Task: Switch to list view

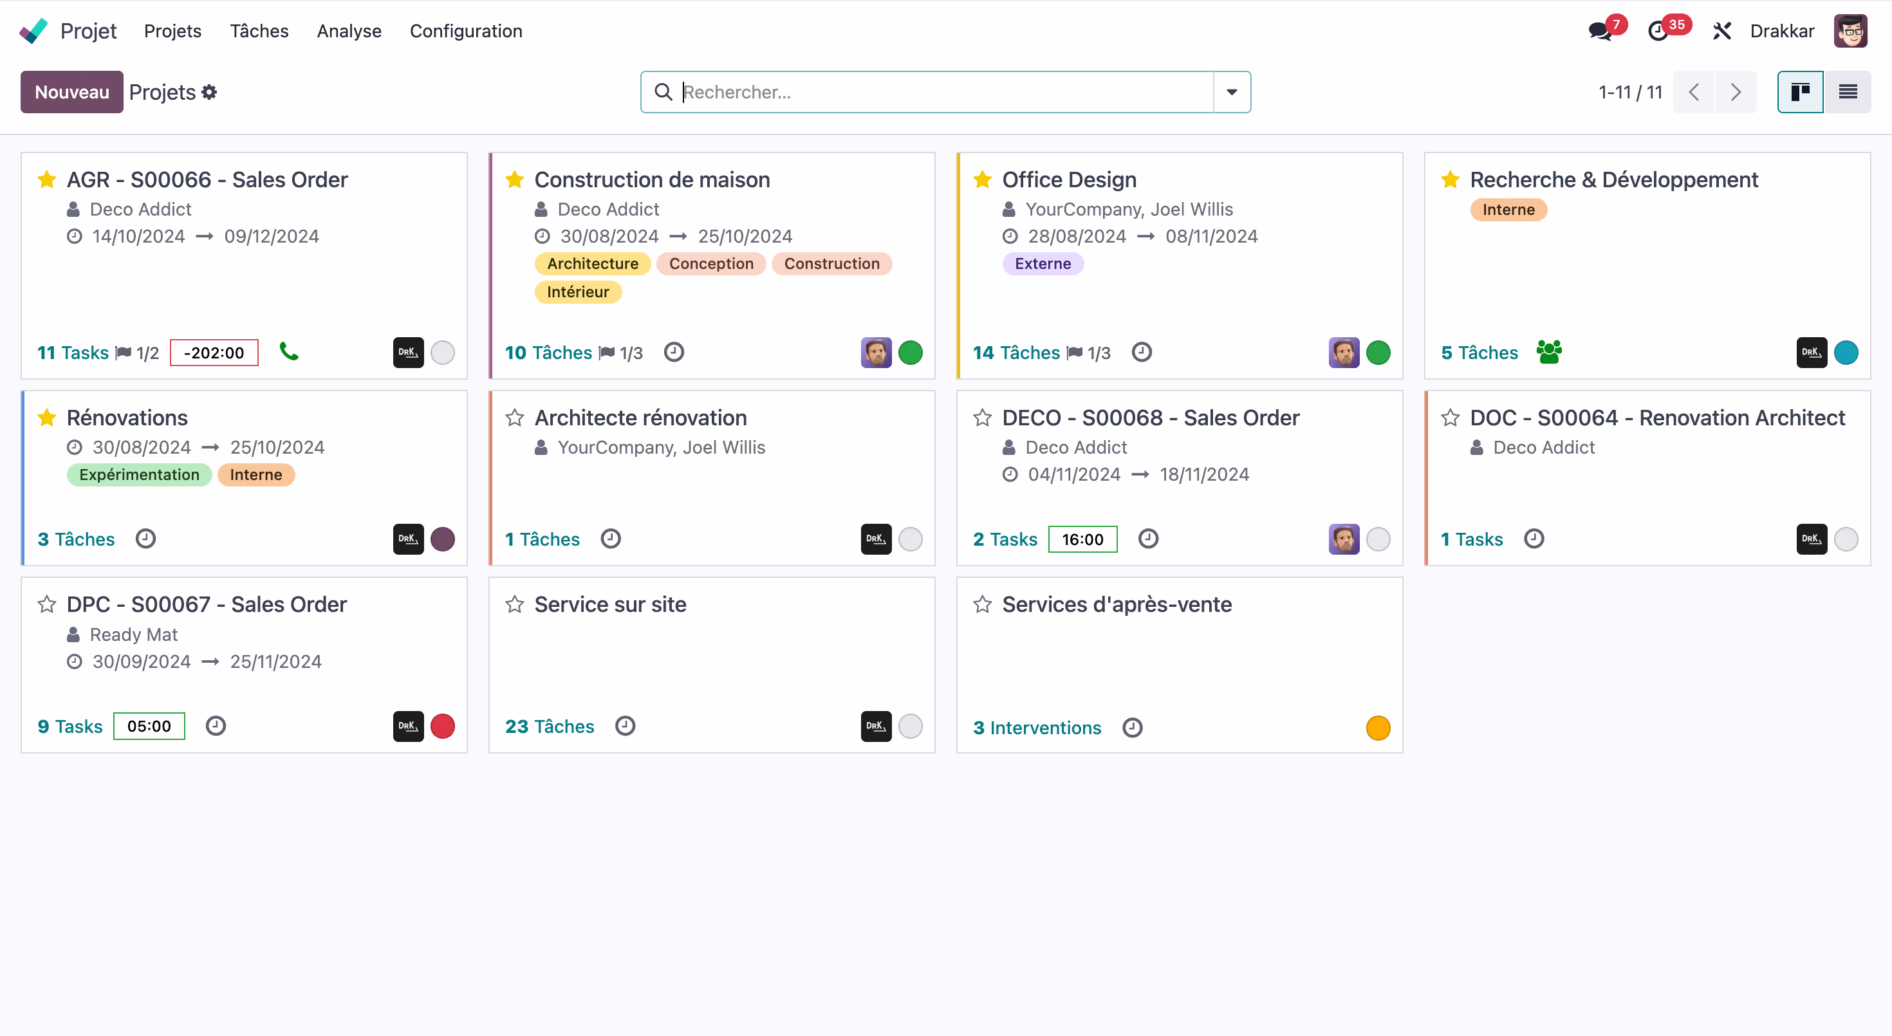Action: [x=1847, y=92]
